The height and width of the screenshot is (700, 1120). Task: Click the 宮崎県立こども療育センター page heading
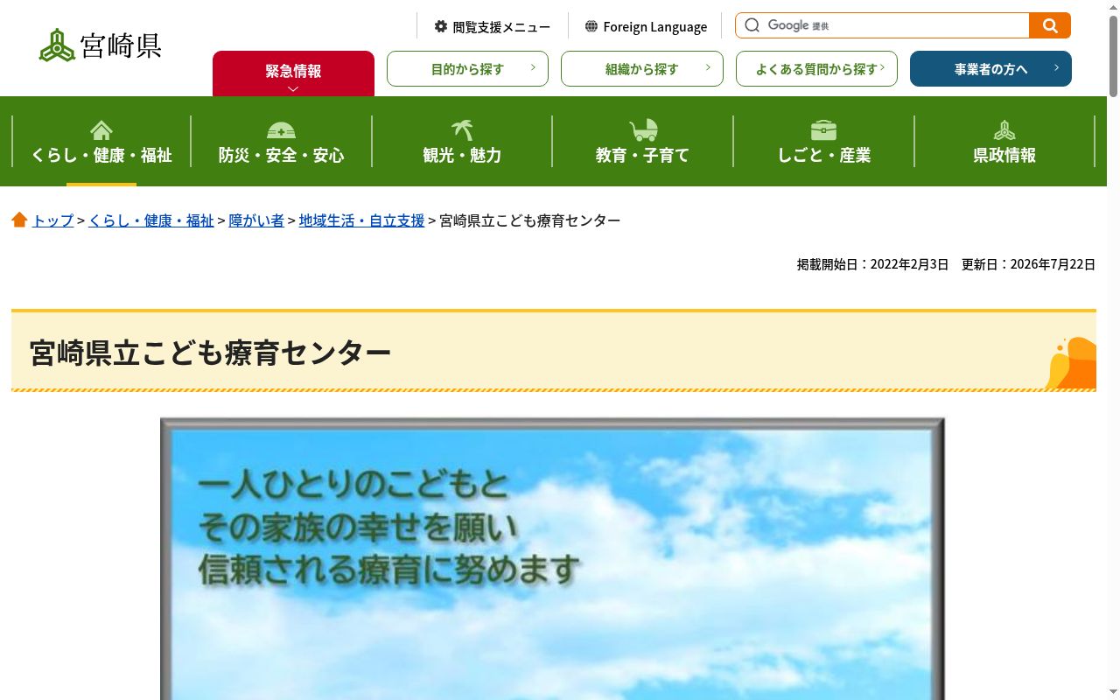tap(210, 353)
